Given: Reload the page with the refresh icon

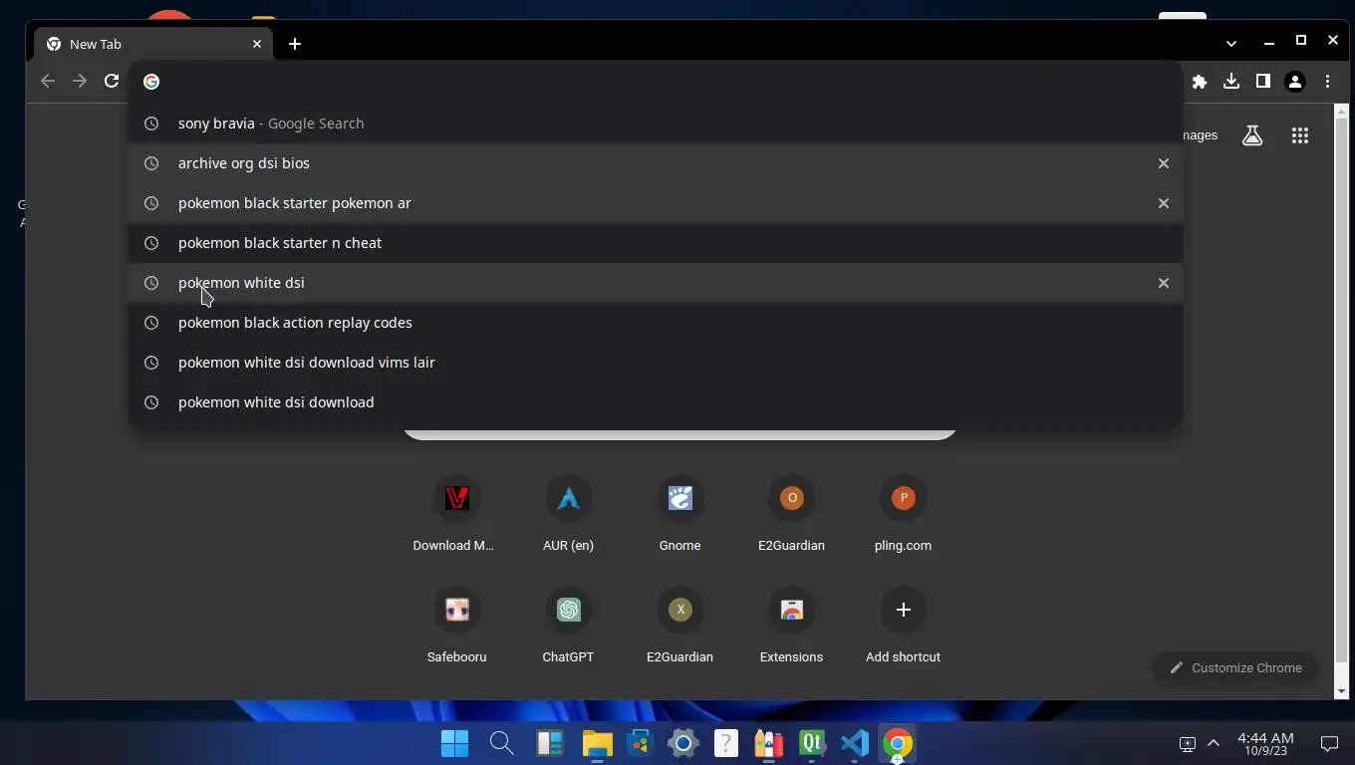Looking at the screenshot, I should click(112, 82).
